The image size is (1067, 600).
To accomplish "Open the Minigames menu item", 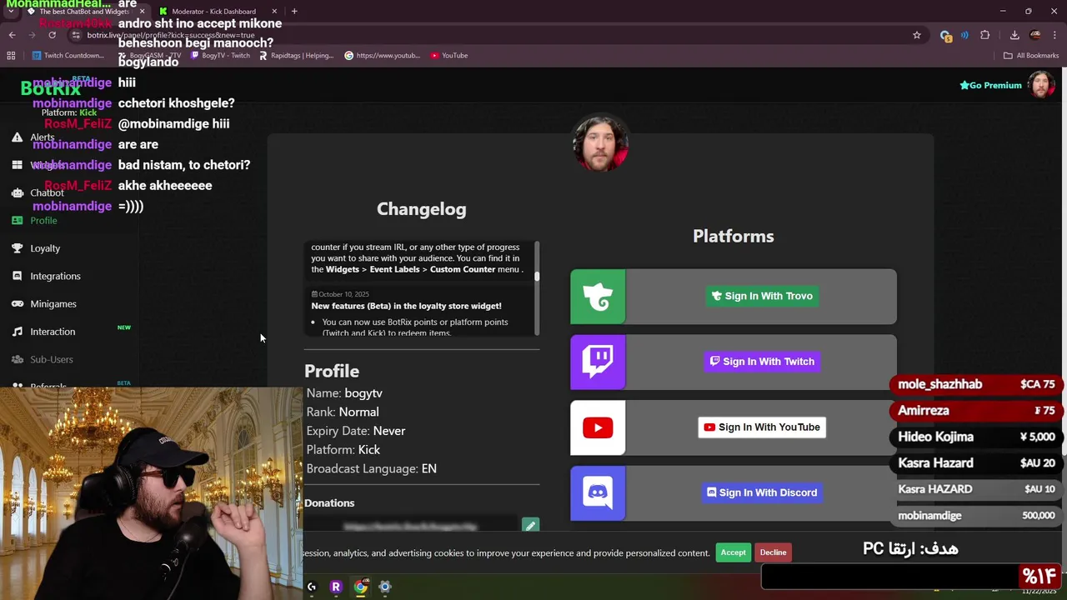I will 53,304.
